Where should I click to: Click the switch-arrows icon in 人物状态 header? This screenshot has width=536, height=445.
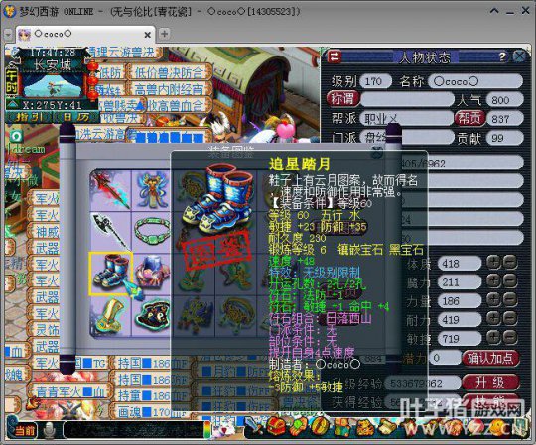tap(334, 57)
